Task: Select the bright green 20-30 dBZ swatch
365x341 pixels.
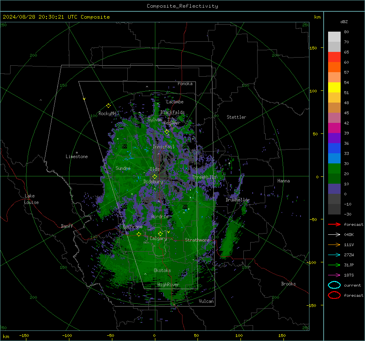Action: tap(334, 168)
